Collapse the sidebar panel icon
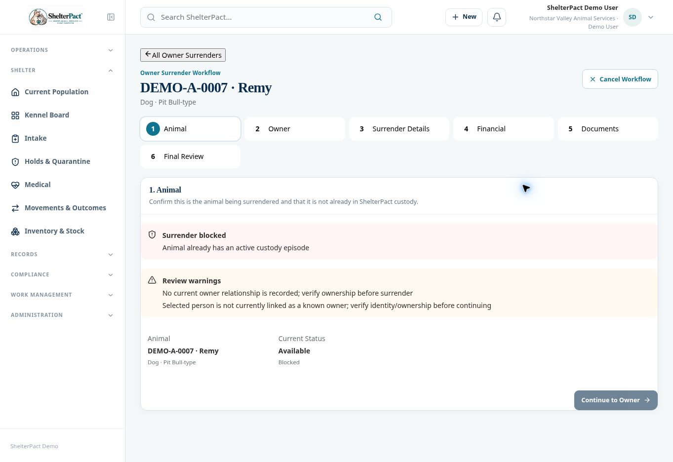Image resolution: width=673 pixels, height=462 pixels. 111,17
